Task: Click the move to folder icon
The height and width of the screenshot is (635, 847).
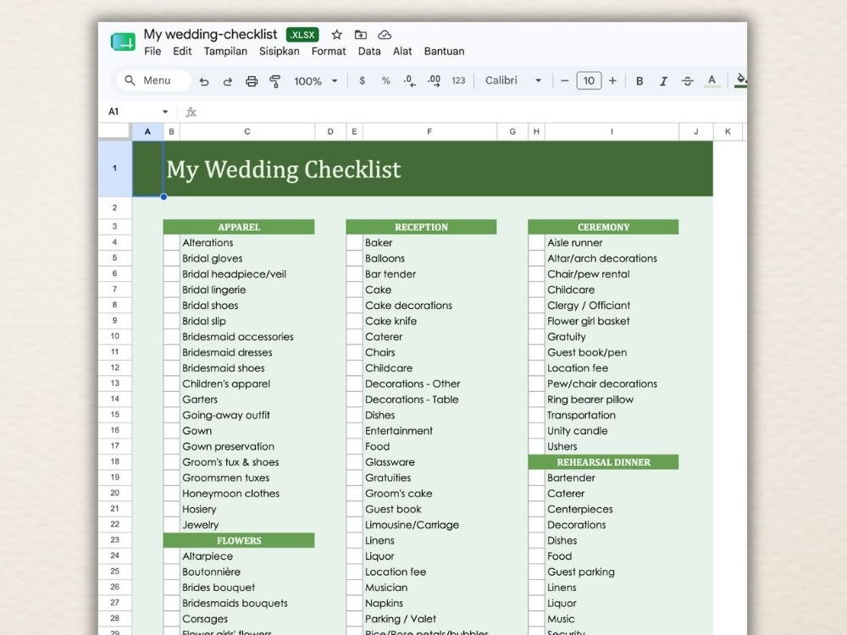Action: click(360, 35)
